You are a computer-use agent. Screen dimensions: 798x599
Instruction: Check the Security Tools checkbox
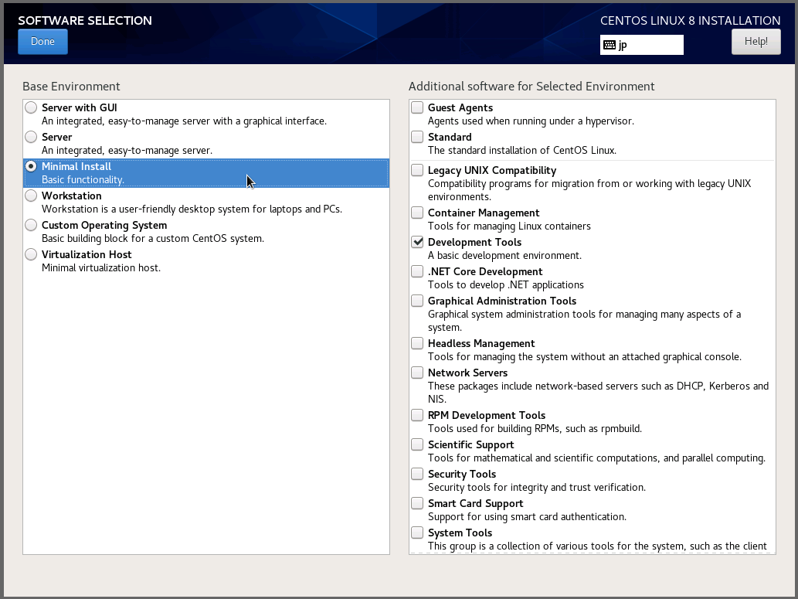click(417, 475)
